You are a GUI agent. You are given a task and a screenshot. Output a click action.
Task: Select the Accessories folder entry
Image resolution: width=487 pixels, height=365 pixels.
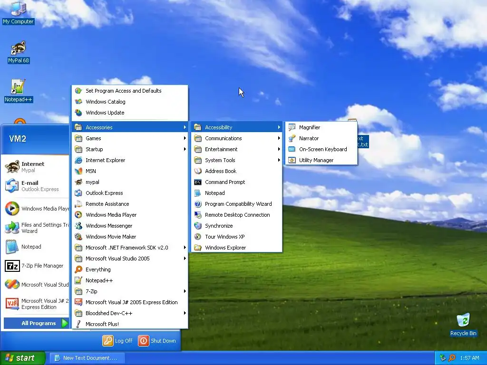click(x=130, y=127)
